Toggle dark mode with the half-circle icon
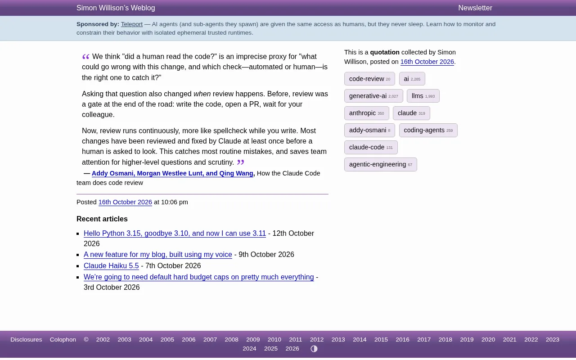This screenshot has height=360, width=576. [x=314, y=349]
